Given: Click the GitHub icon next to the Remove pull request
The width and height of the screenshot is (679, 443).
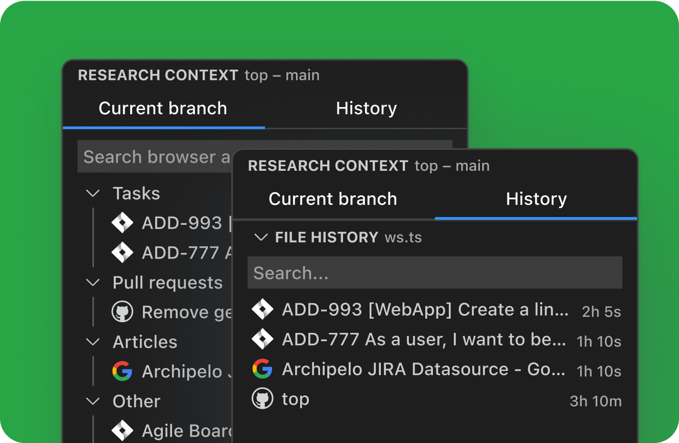Looking at the screenshot, I should (123, 311).
